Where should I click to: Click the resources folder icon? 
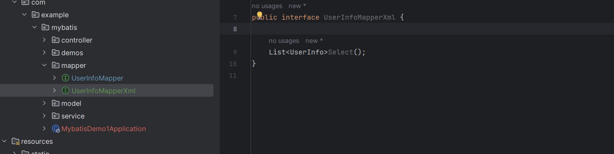[15, 141]
